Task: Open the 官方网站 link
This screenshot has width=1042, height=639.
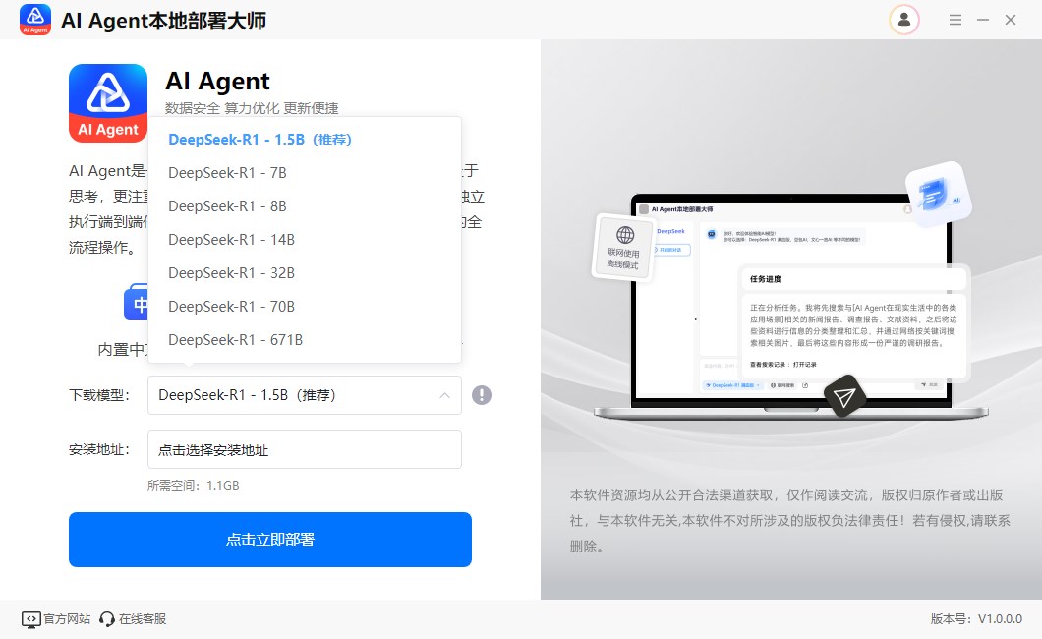Action: tap(67, 619)
